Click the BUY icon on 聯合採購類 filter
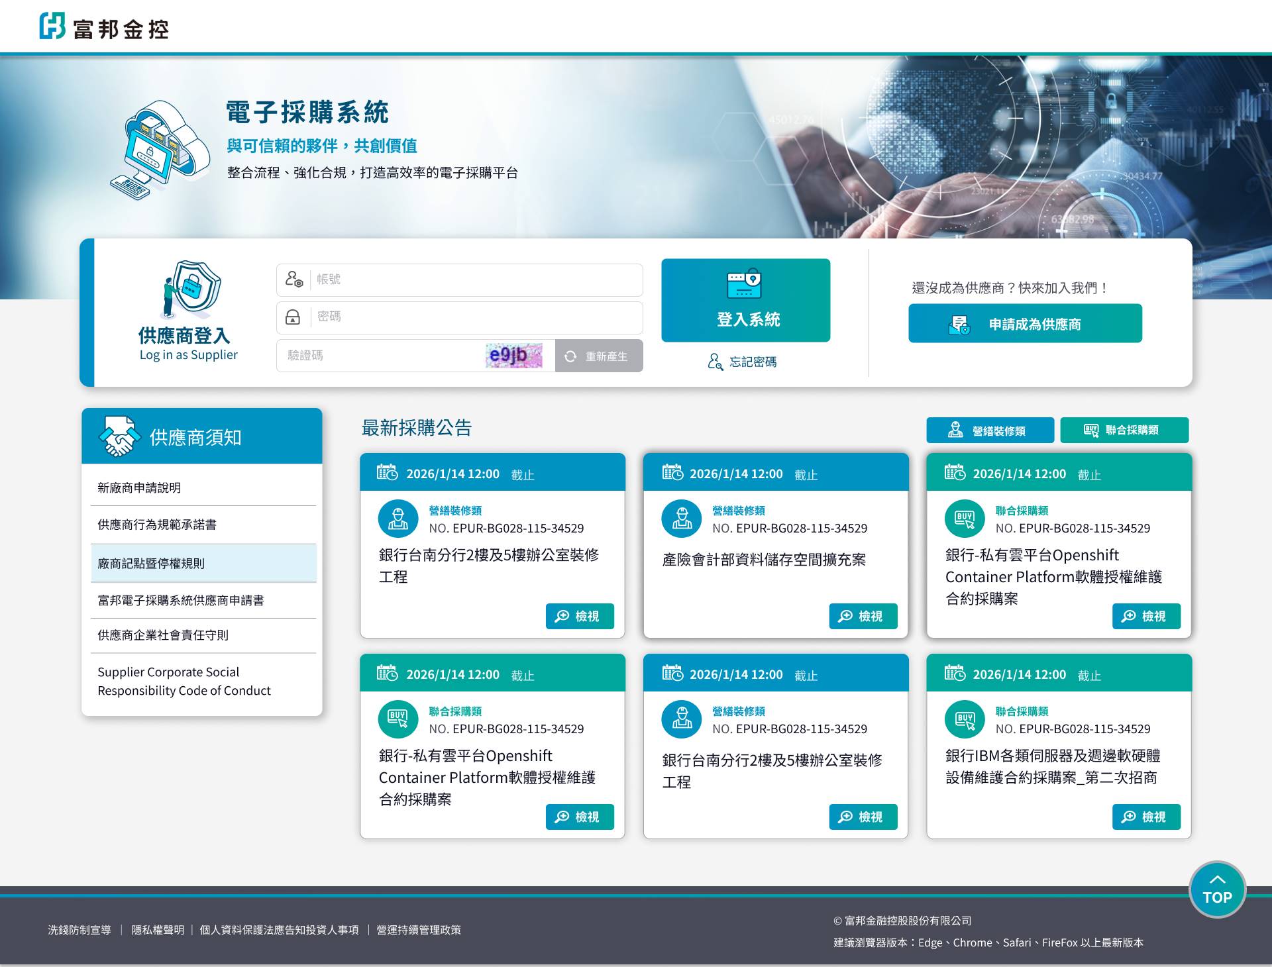The width and height of the screenshot is (1272, 967). click(1090, 430)
